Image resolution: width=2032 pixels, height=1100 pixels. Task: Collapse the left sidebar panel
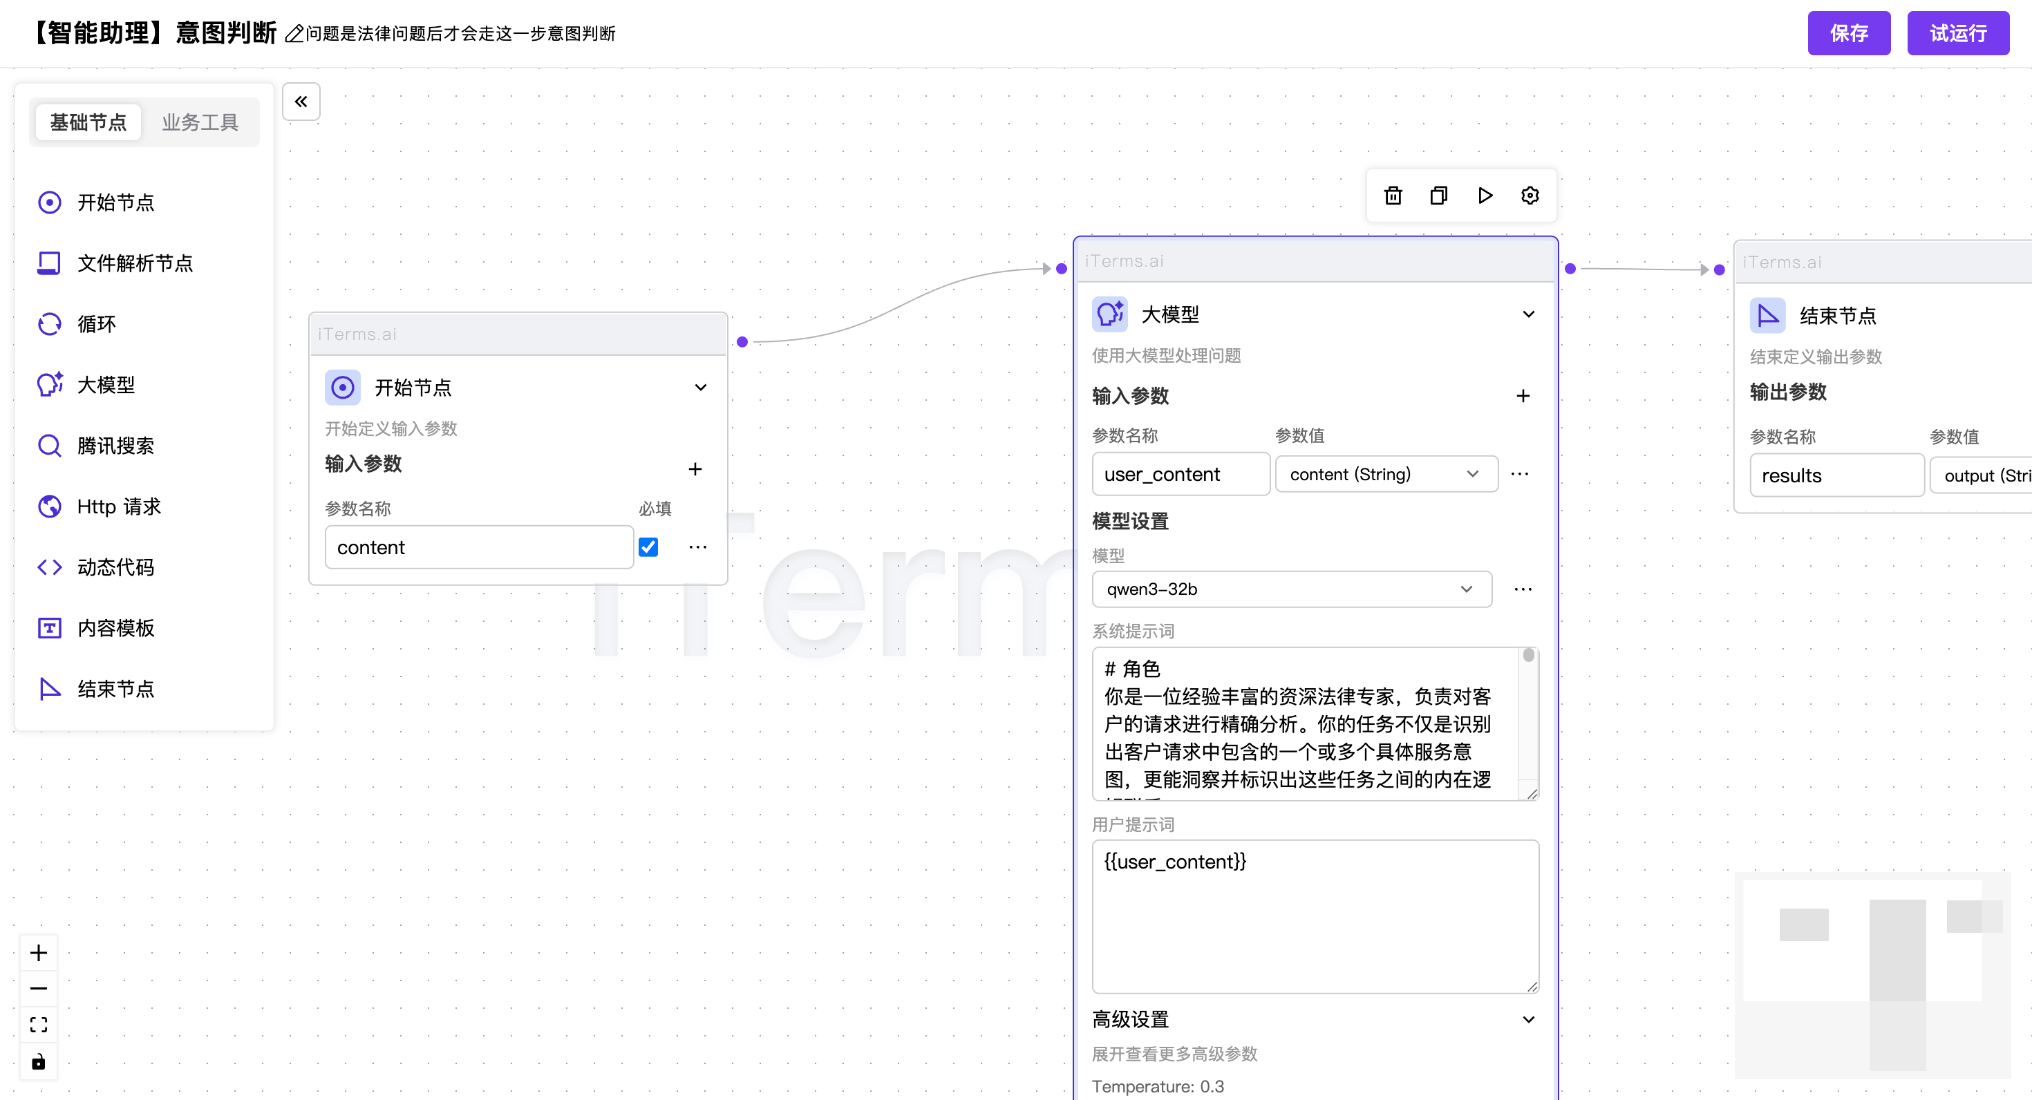point(301,102)
